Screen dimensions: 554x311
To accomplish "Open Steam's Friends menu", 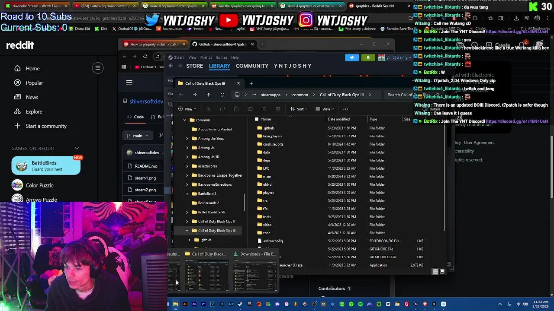I will click(206, 57).
